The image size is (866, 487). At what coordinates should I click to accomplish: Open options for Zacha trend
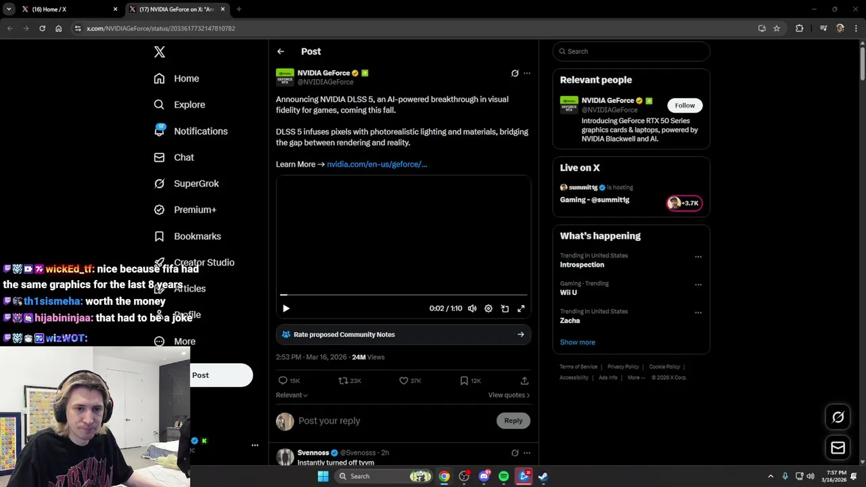(x=698, y=312)
